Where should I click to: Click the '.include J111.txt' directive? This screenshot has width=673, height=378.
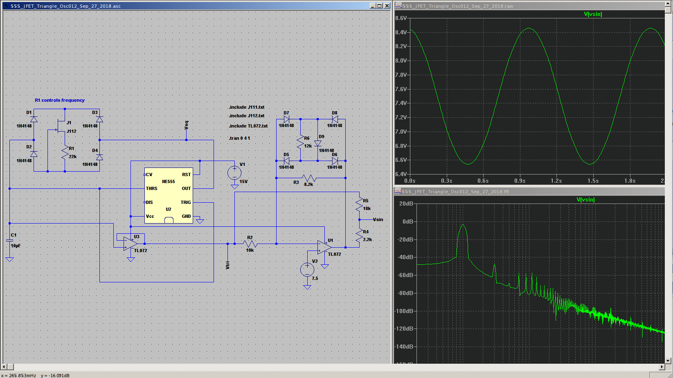point(247,107)
